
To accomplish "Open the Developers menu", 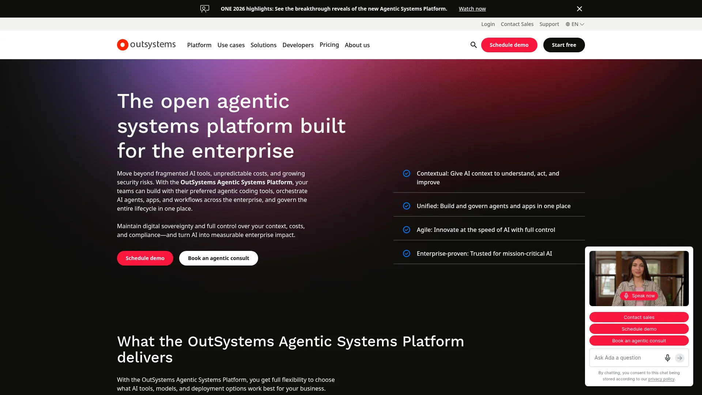I will pyautogui.click(x=298, y=45).
